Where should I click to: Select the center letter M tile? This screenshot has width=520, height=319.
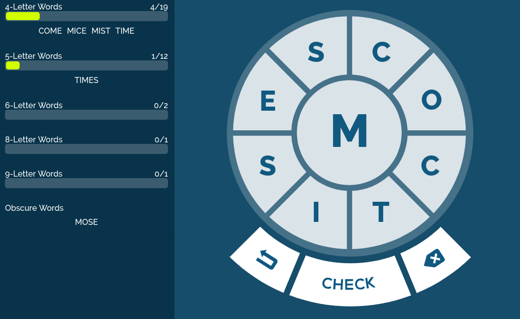pos(350,132)
